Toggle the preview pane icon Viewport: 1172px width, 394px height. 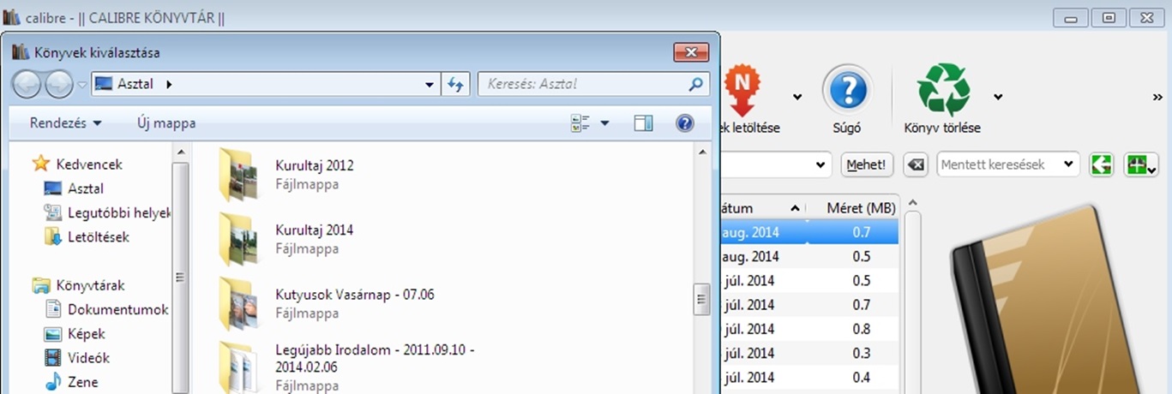pos(644,123)
